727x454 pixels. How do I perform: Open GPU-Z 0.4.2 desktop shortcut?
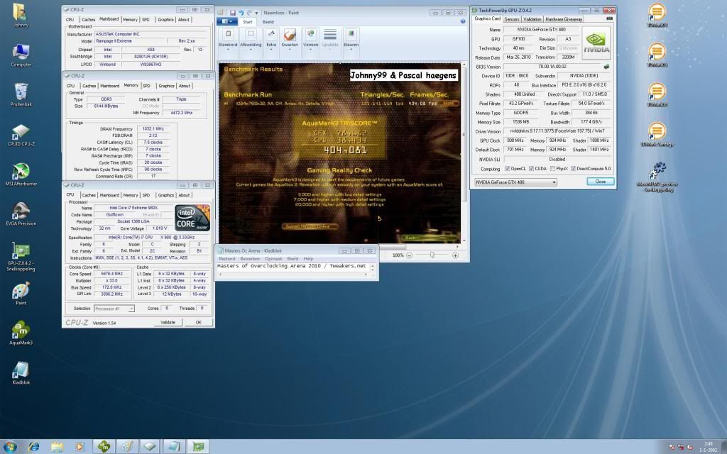[21, 255]
